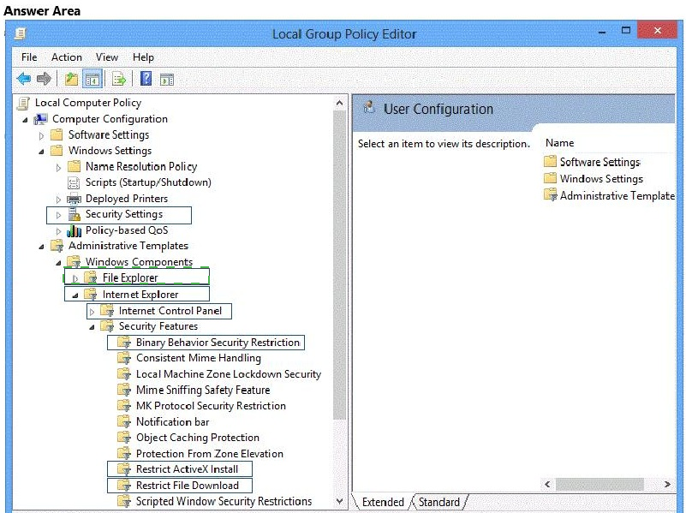Click tree pane scroll down arrow
686x513 pixels.
[339, 501]
